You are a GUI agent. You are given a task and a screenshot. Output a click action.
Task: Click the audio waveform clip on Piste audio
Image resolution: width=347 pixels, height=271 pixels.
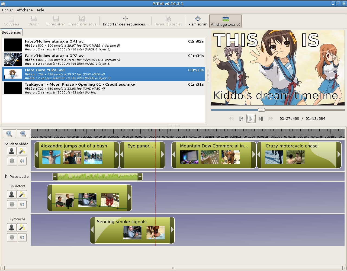[98, 177]
